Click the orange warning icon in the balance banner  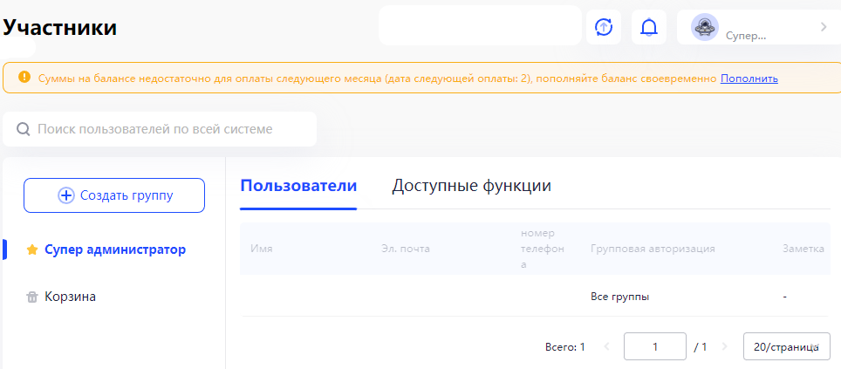24,78
